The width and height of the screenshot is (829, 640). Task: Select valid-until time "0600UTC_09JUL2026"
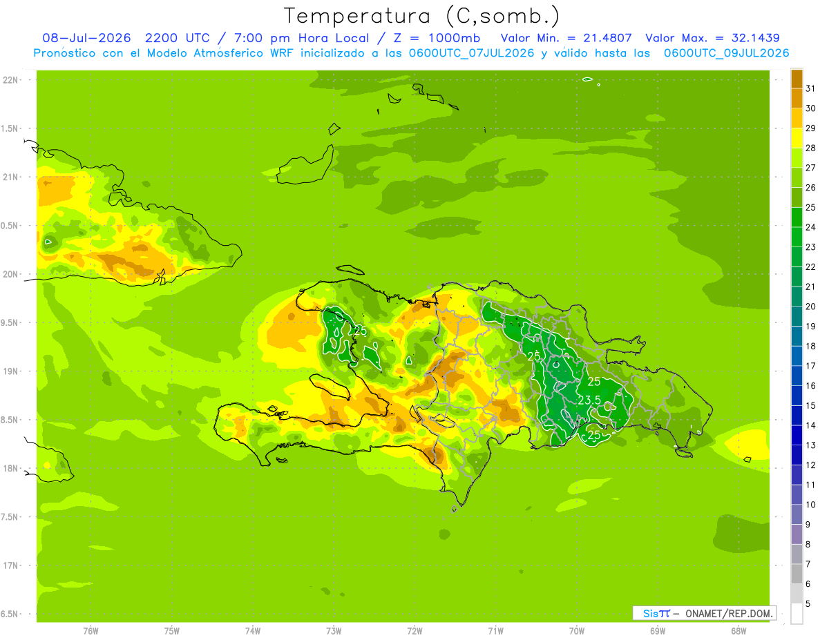tap(726, 53)
